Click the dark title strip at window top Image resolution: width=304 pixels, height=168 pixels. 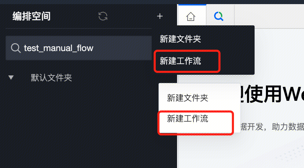(152, 2)
